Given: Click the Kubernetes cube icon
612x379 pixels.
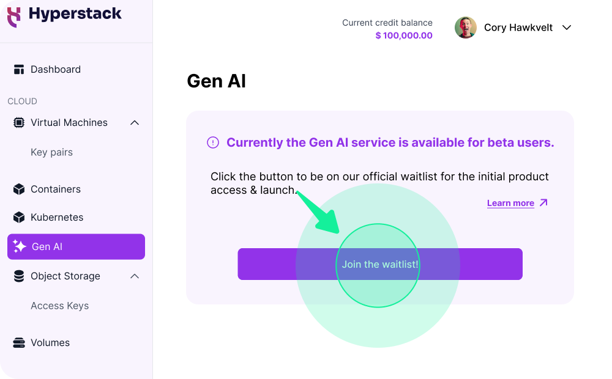Looking at the screenshot, I should 19,217.
